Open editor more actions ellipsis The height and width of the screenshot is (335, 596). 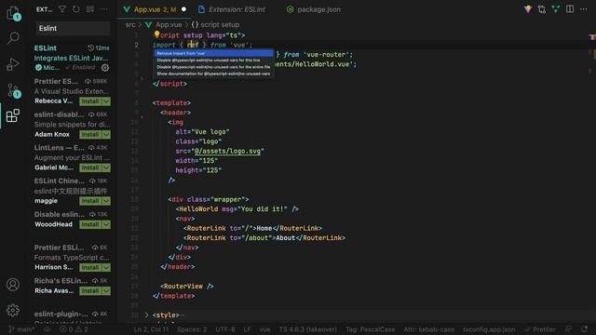(584, 9)
